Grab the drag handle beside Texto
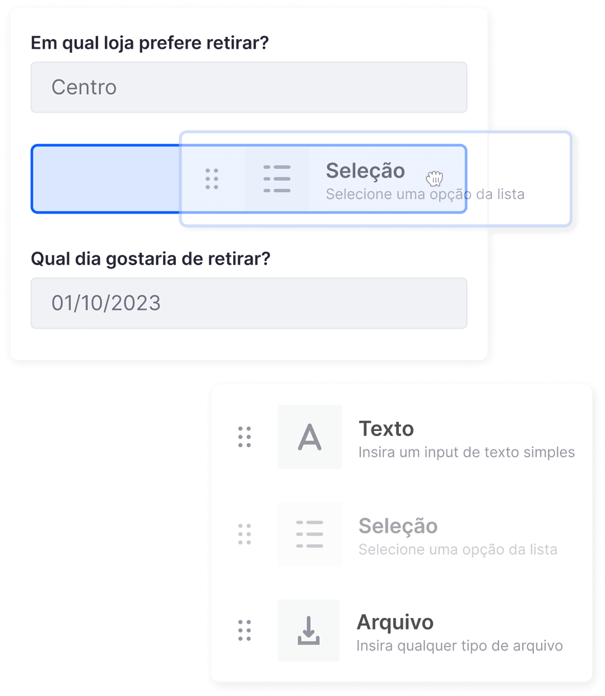 (x=245, y=437)
